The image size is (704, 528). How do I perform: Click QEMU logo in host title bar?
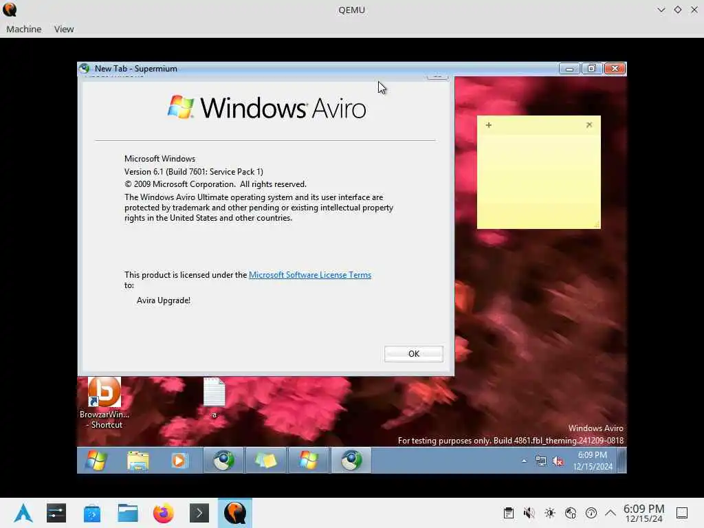pos(10,10)
